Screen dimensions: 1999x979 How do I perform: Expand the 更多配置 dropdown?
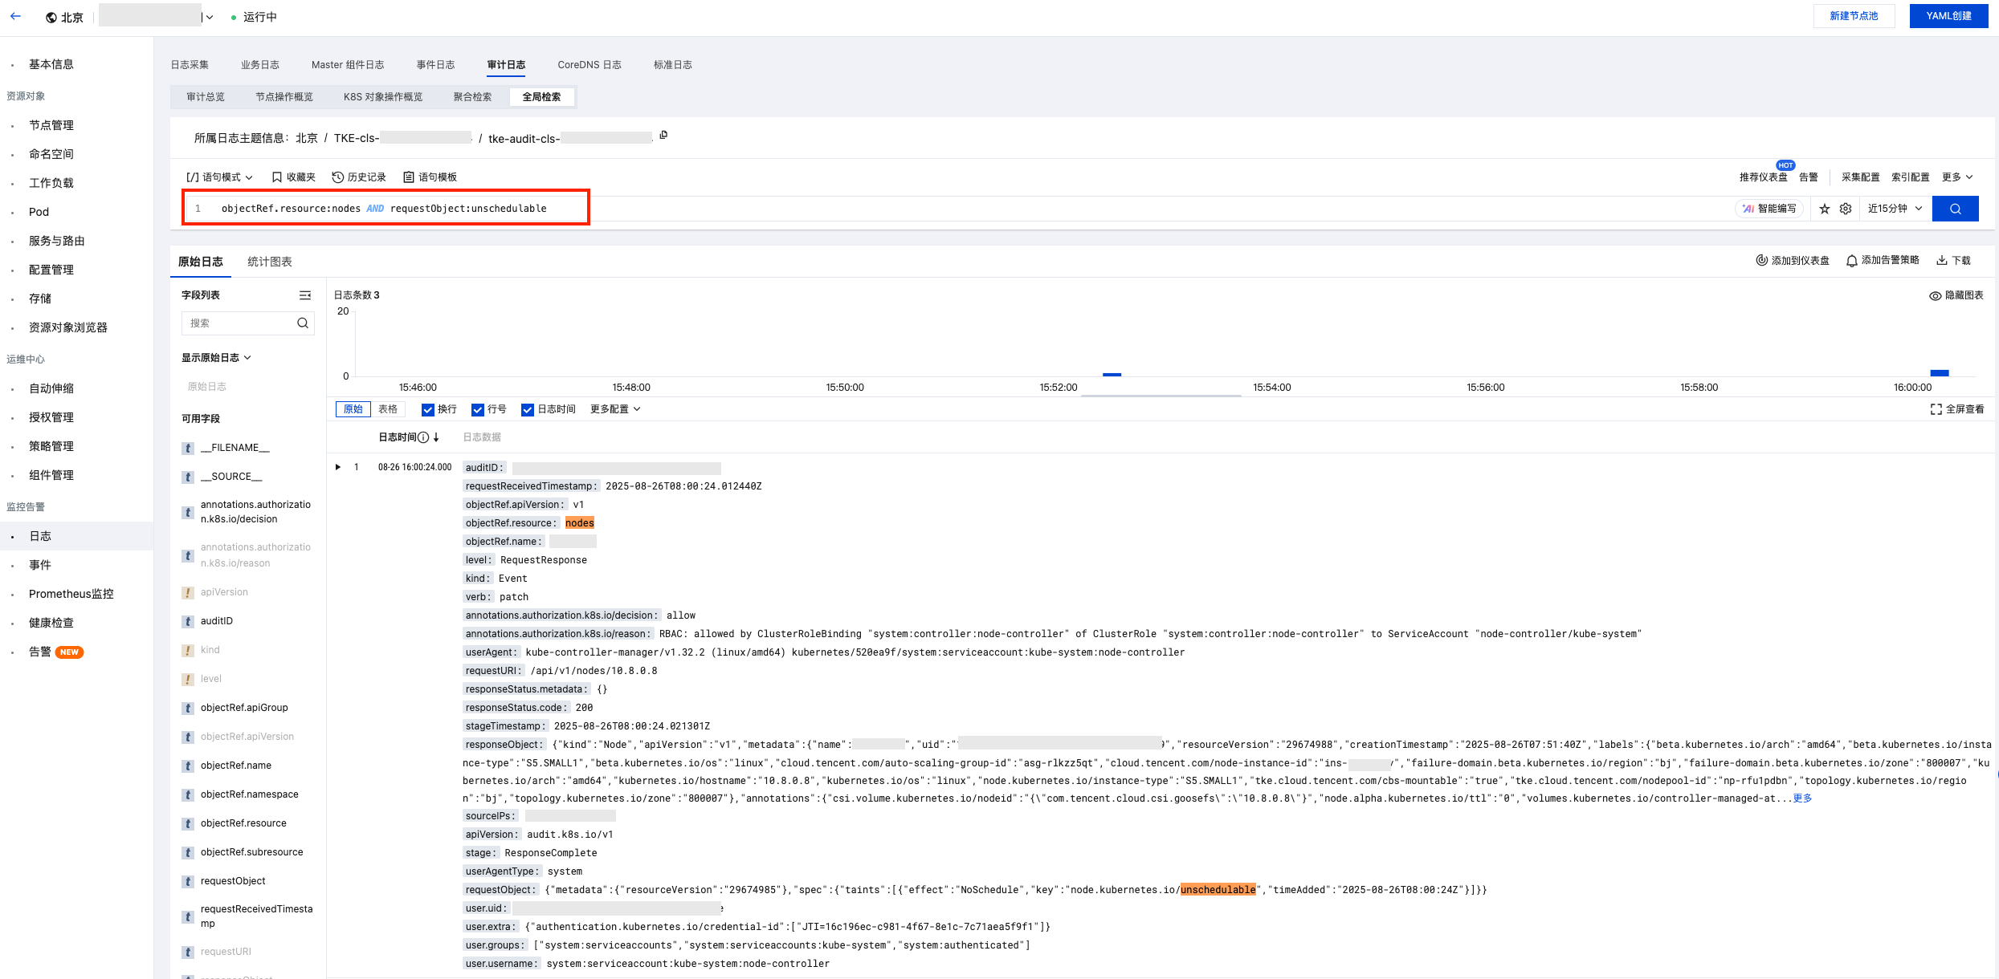615,409
